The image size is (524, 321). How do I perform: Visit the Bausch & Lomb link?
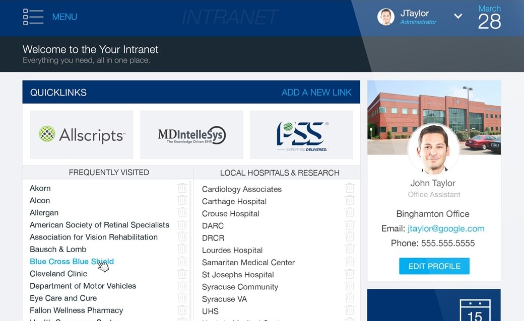[x=58, y=249]
